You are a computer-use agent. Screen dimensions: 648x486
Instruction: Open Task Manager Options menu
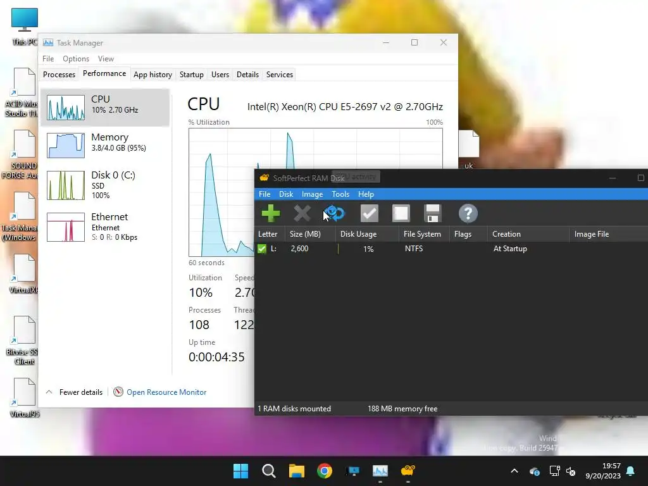click(76, 59)
